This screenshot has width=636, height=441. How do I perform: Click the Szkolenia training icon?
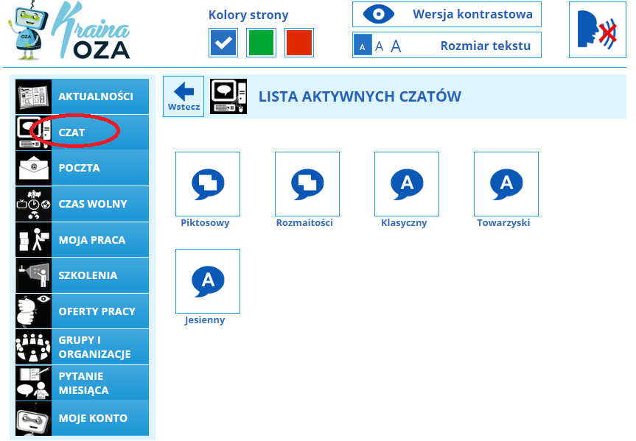click(x=34, y=275)
